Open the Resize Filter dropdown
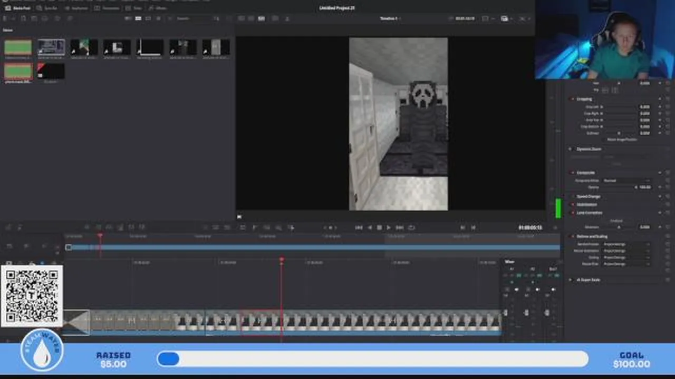 pos(626,264)
